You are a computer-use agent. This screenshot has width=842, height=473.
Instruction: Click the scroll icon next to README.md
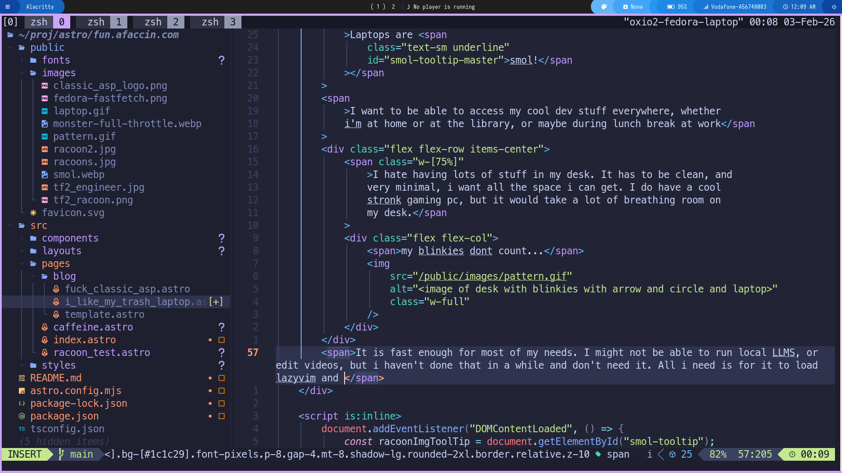(x=22, y=378)
